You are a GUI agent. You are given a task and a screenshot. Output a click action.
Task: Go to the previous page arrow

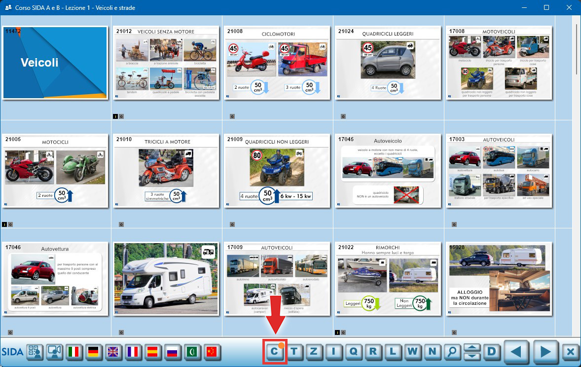(x=515, y=352)
